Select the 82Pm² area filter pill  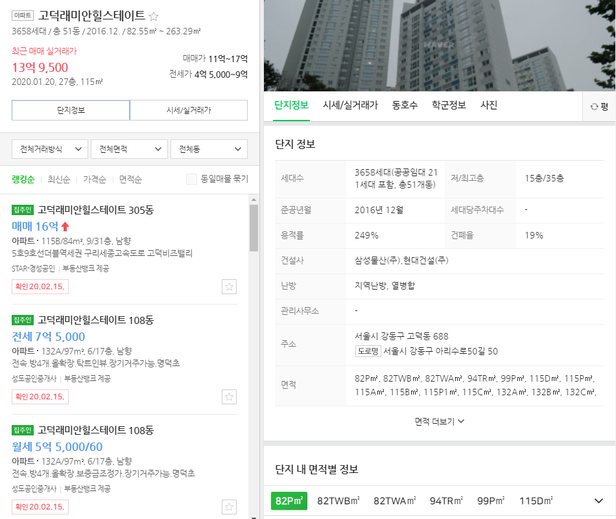coord(289,501)
